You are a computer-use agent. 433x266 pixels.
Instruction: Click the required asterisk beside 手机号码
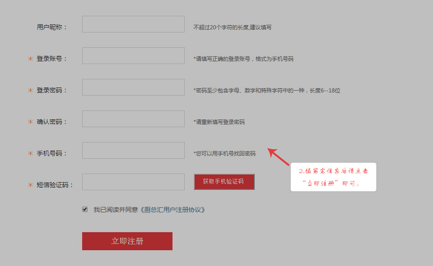coord(30,153)
